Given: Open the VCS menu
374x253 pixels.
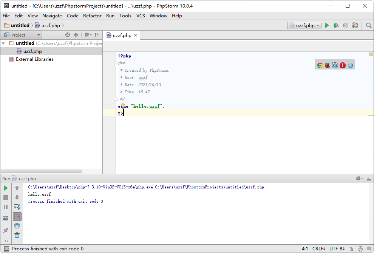Looking at the screenshot, I should tap(141, 16).
